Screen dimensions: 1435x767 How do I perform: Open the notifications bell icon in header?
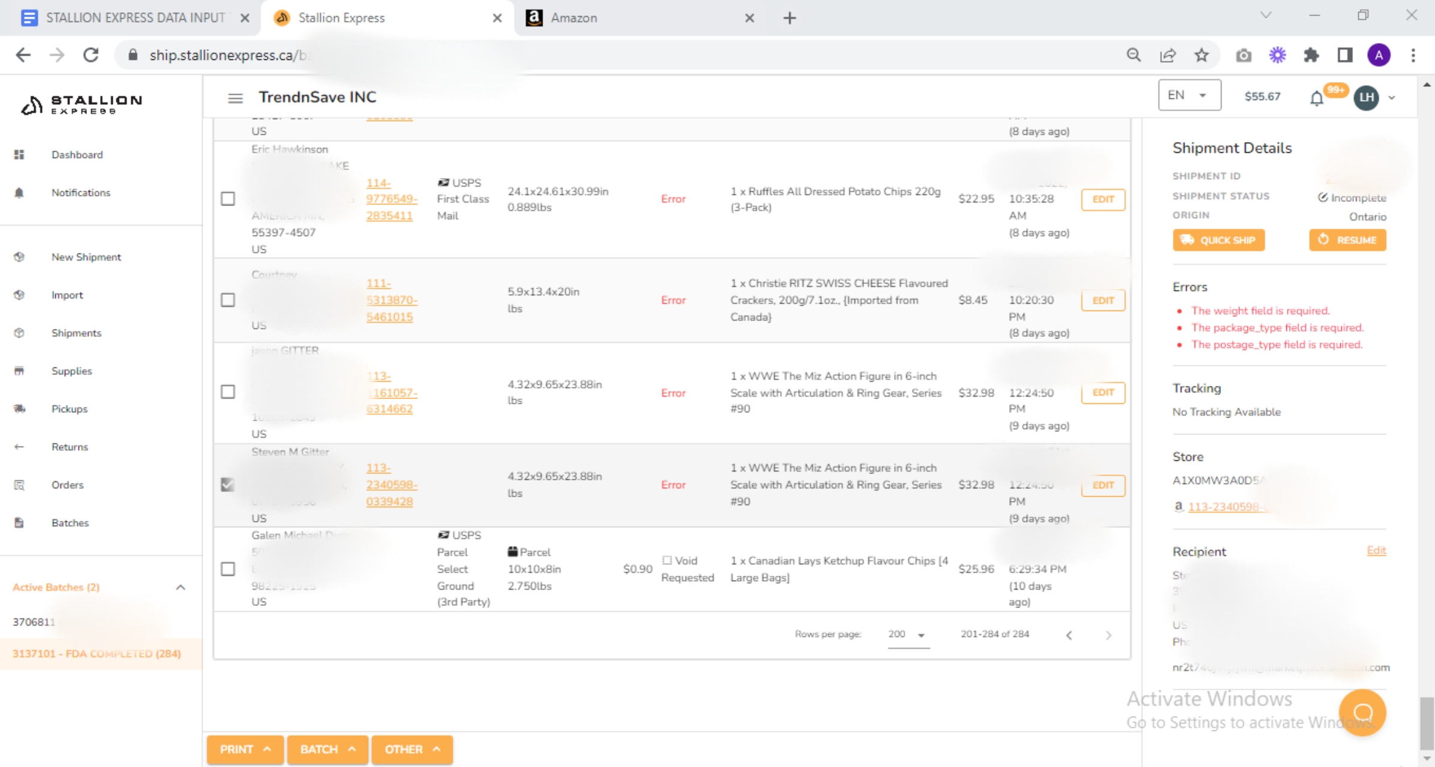point(1316,98)
